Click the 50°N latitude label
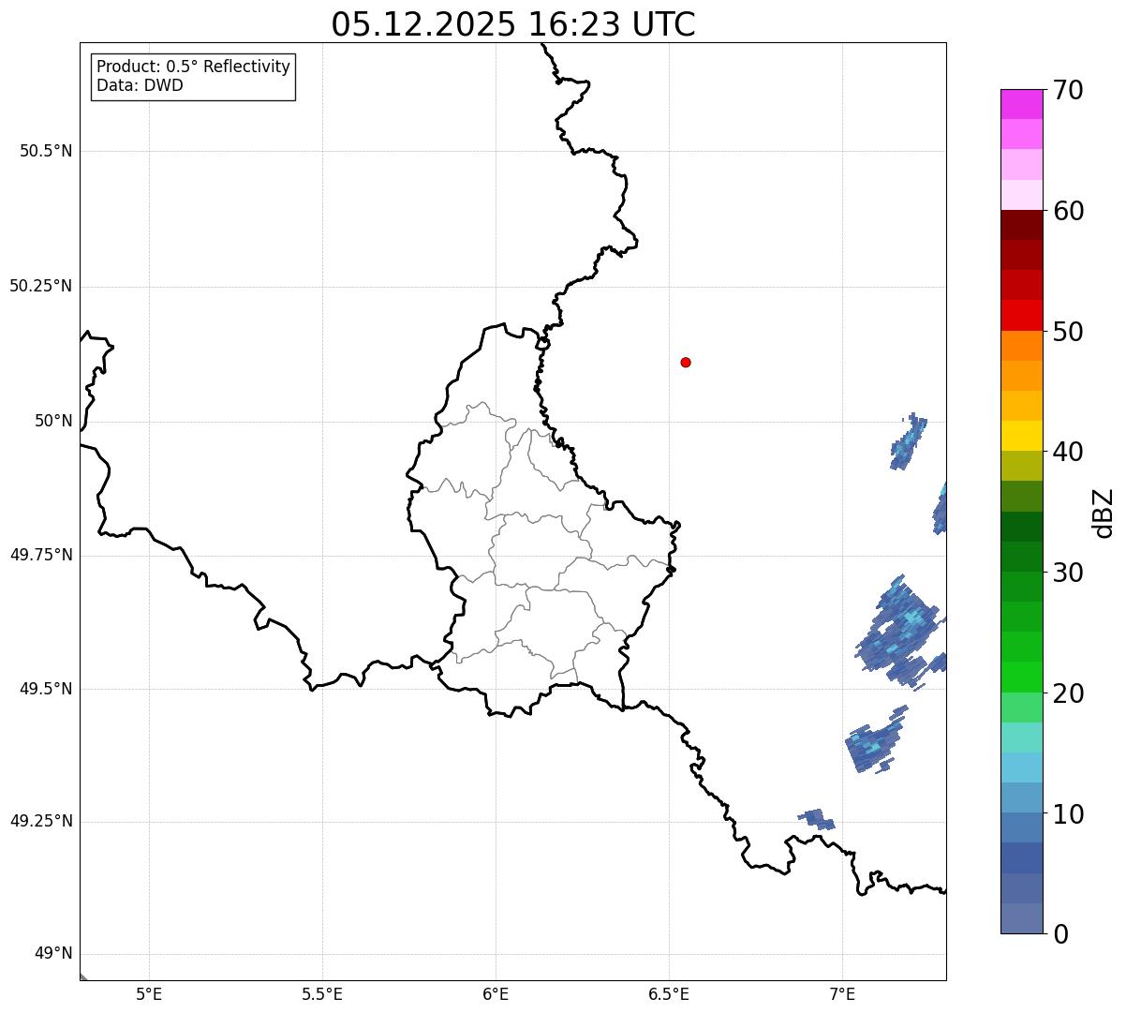The width and height of the screenshot is (1126, 1013). tap(53, 421)
